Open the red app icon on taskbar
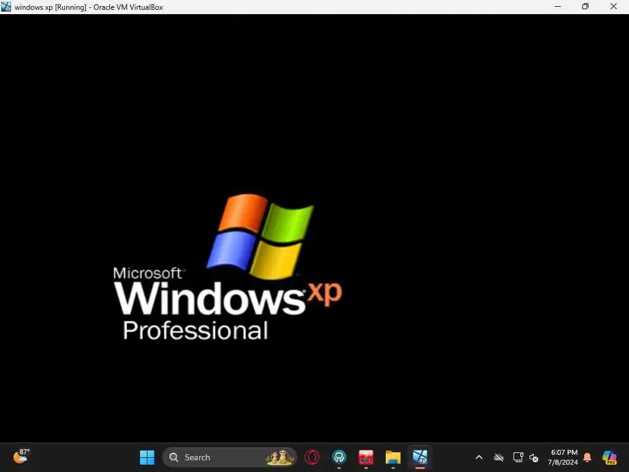Image resolution: width=629 pixels, height=472 pixels. coord(366,457)
